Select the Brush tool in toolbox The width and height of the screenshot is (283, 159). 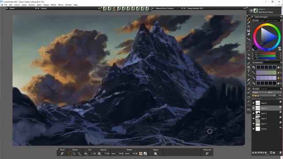[x=249, y=19]
